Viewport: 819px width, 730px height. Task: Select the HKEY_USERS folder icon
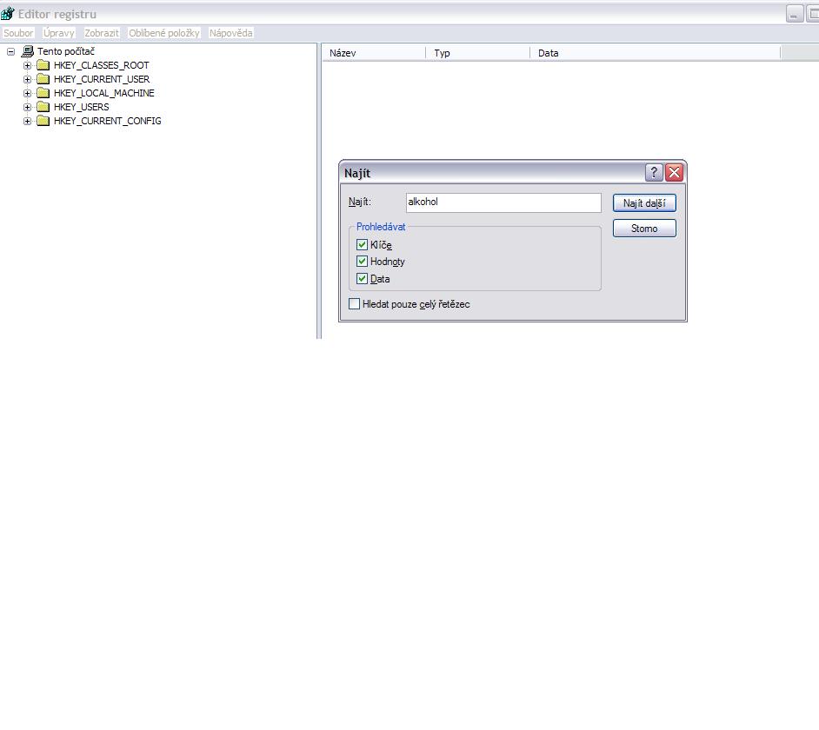pos(43,107)
